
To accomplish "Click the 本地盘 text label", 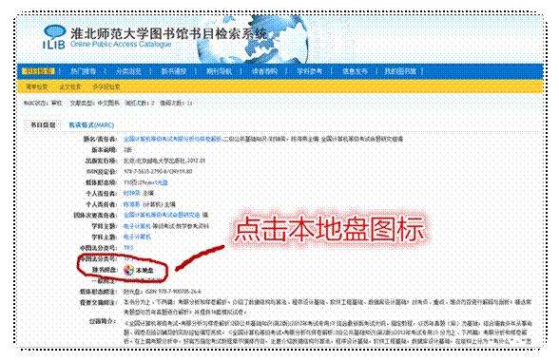I will click(145, 271).
